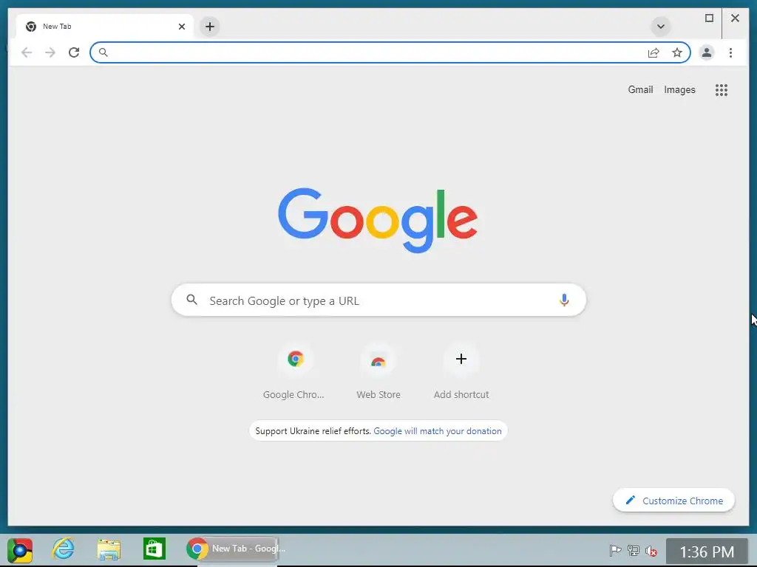Screen dimensions: 757x567
Task: Click the first taskbar Chrome-style launcher icon
Action: [x=20, y=550]
